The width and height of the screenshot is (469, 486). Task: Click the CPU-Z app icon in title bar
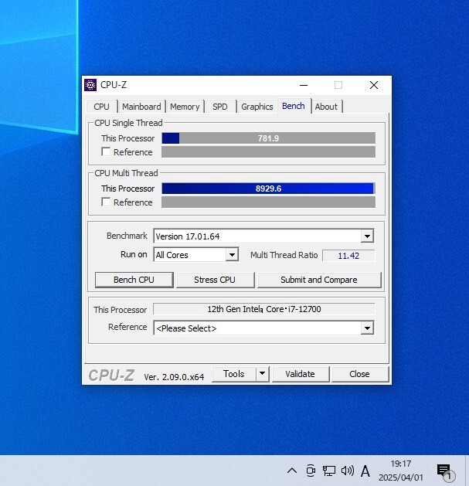[x=90, y=85]
